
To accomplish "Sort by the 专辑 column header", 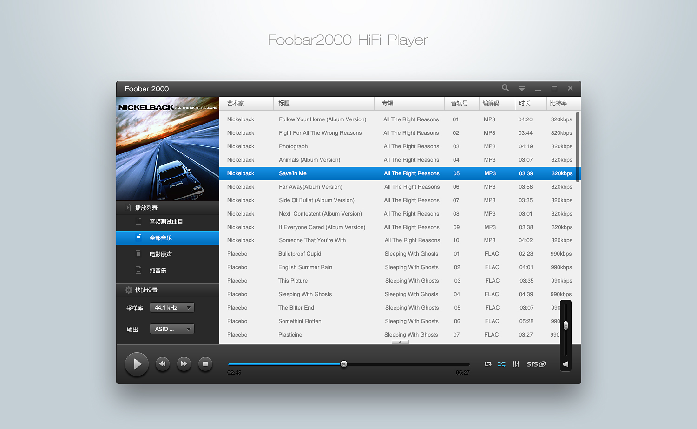I will [x=409, y=103].
